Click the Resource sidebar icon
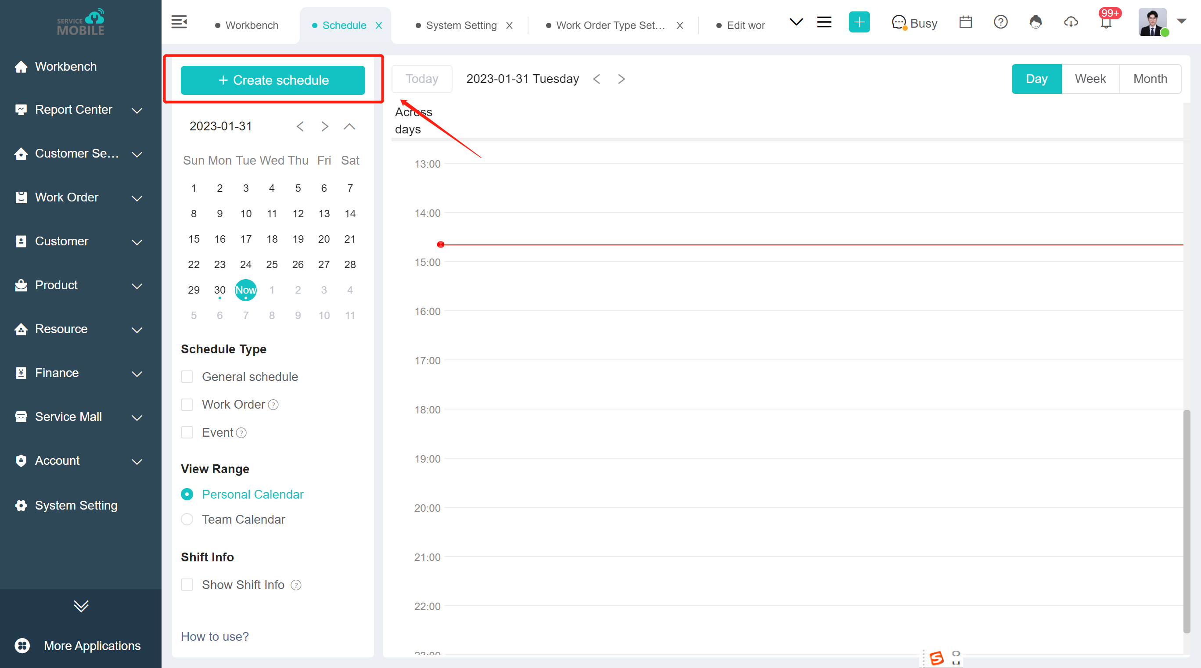This screenshot has height=668, width=1201. pyautogui.click(x=21, y=329)
